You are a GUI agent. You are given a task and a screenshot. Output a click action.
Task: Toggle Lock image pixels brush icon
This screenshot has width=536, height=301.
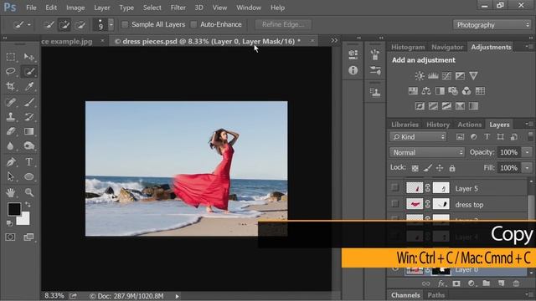click(x=427, y=168)
